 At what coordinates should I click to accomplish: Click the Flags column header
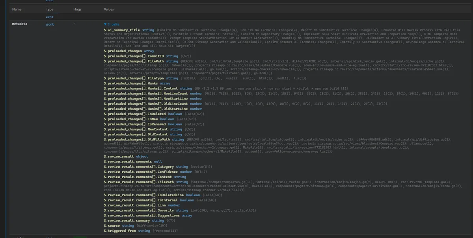click(x=78, y=9)
